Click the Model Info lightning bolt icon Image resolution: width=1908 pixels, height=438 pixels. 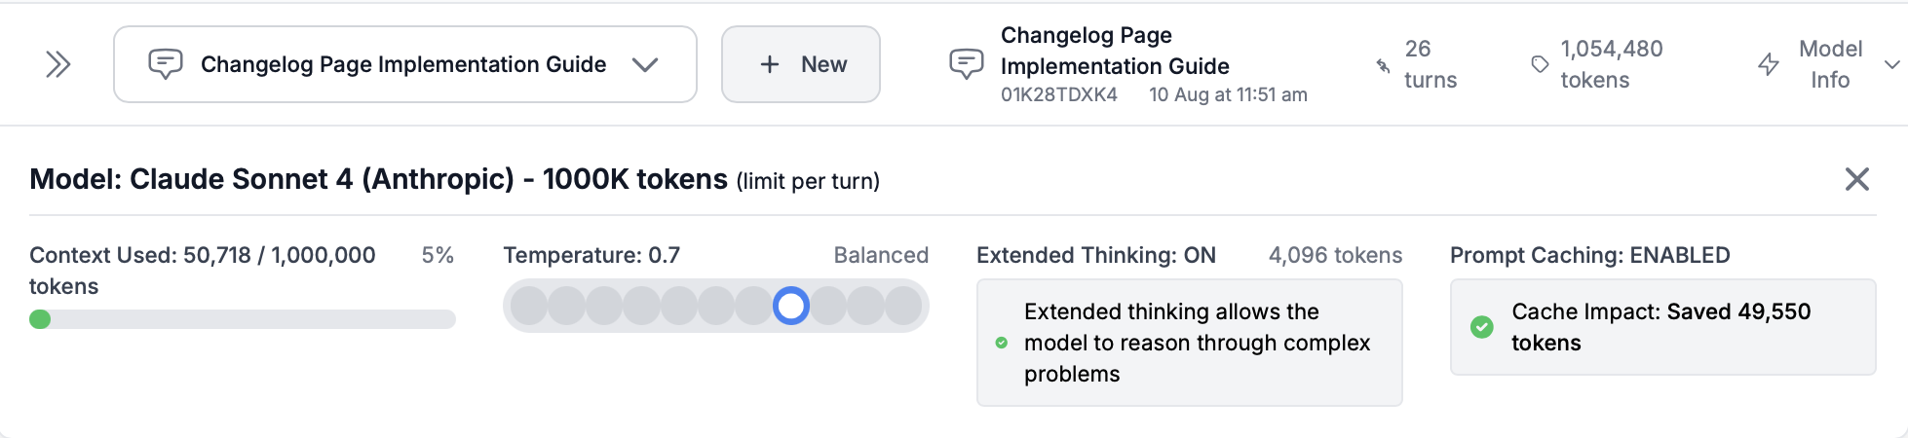point(1768,65)
